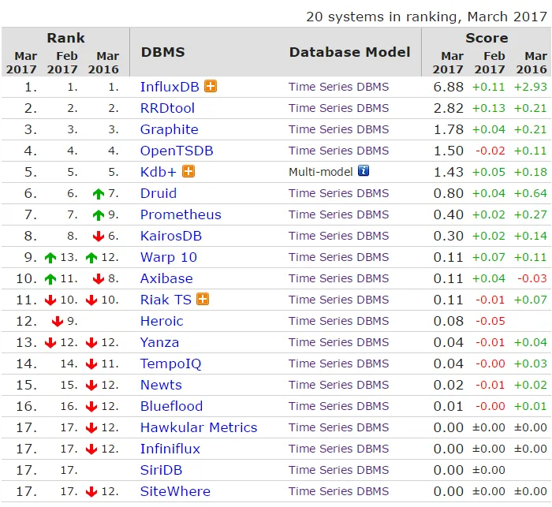
Task: Click Time Series DBMS in the Graphite row
Action: click(338, 129)
